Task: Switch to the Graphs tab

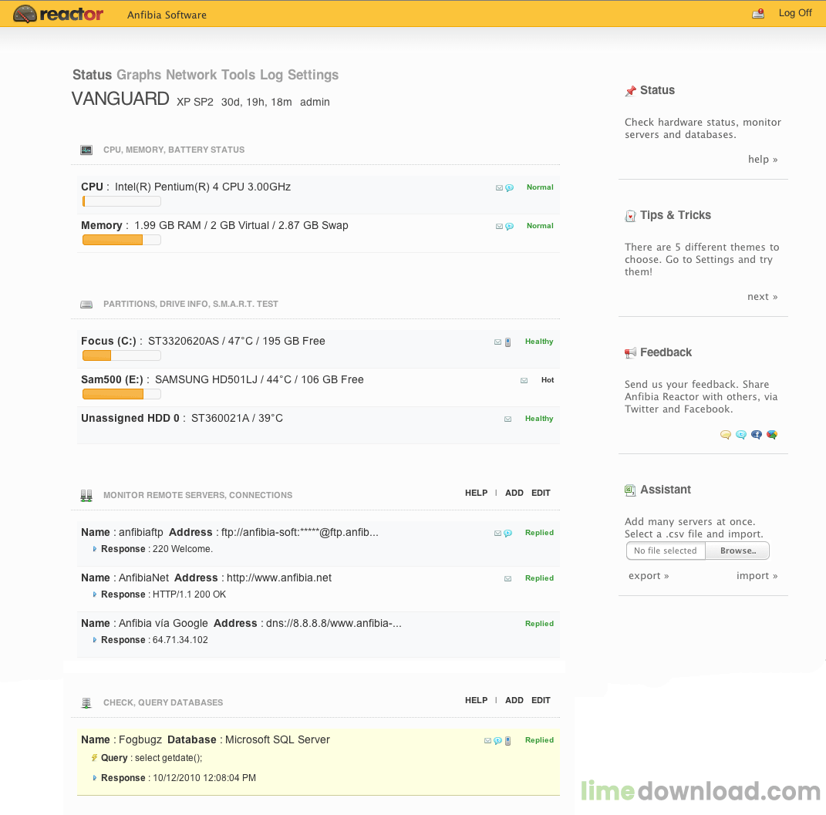Action: click(x=139, y=75)
